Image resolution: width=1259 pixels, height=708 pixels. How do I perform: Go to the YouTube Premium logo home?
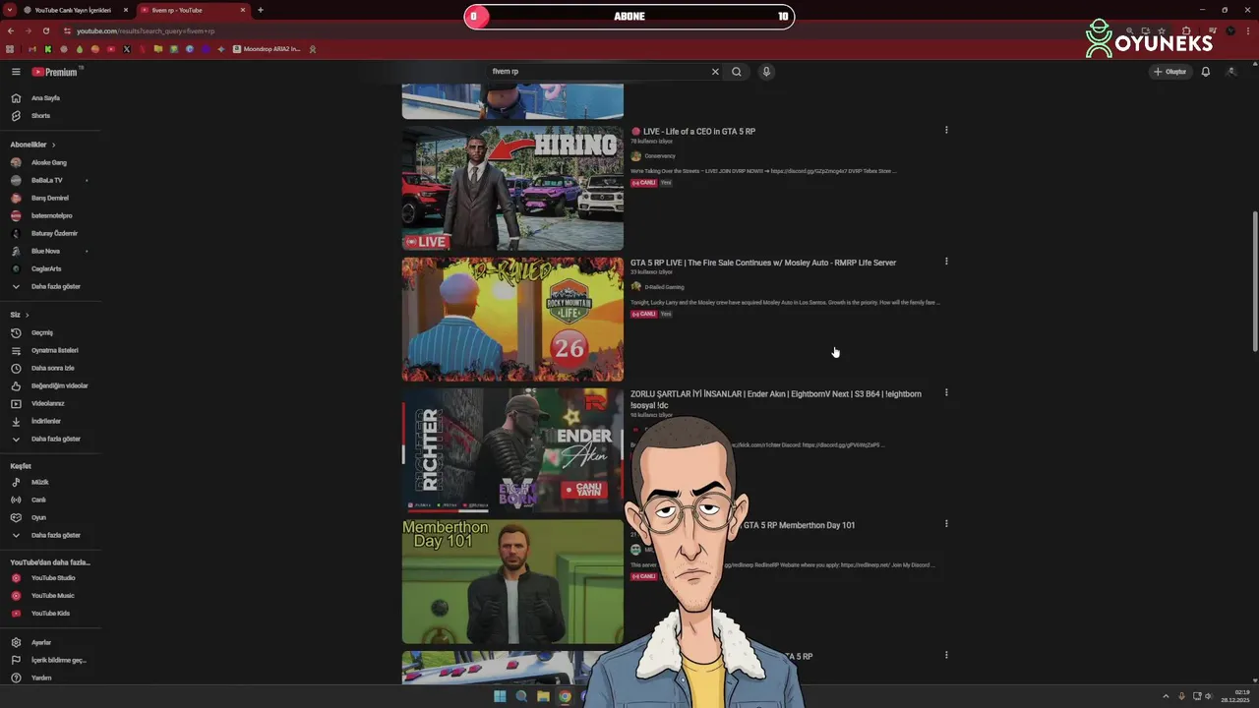(54, 72)
